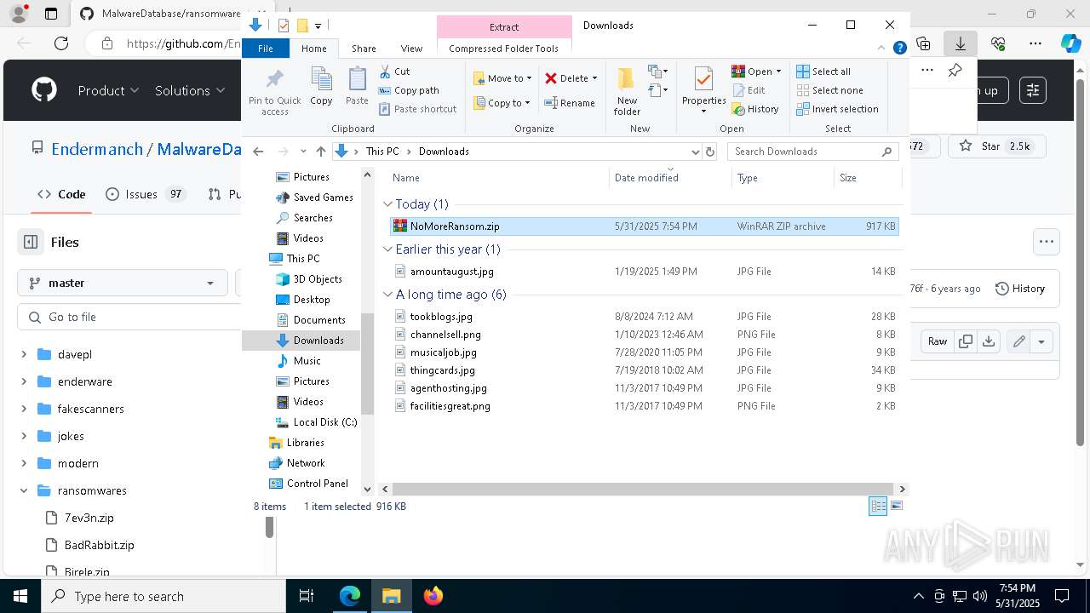Collapse the Earlier this year group
Viewport: 1090px width, 613px height.
388,249
